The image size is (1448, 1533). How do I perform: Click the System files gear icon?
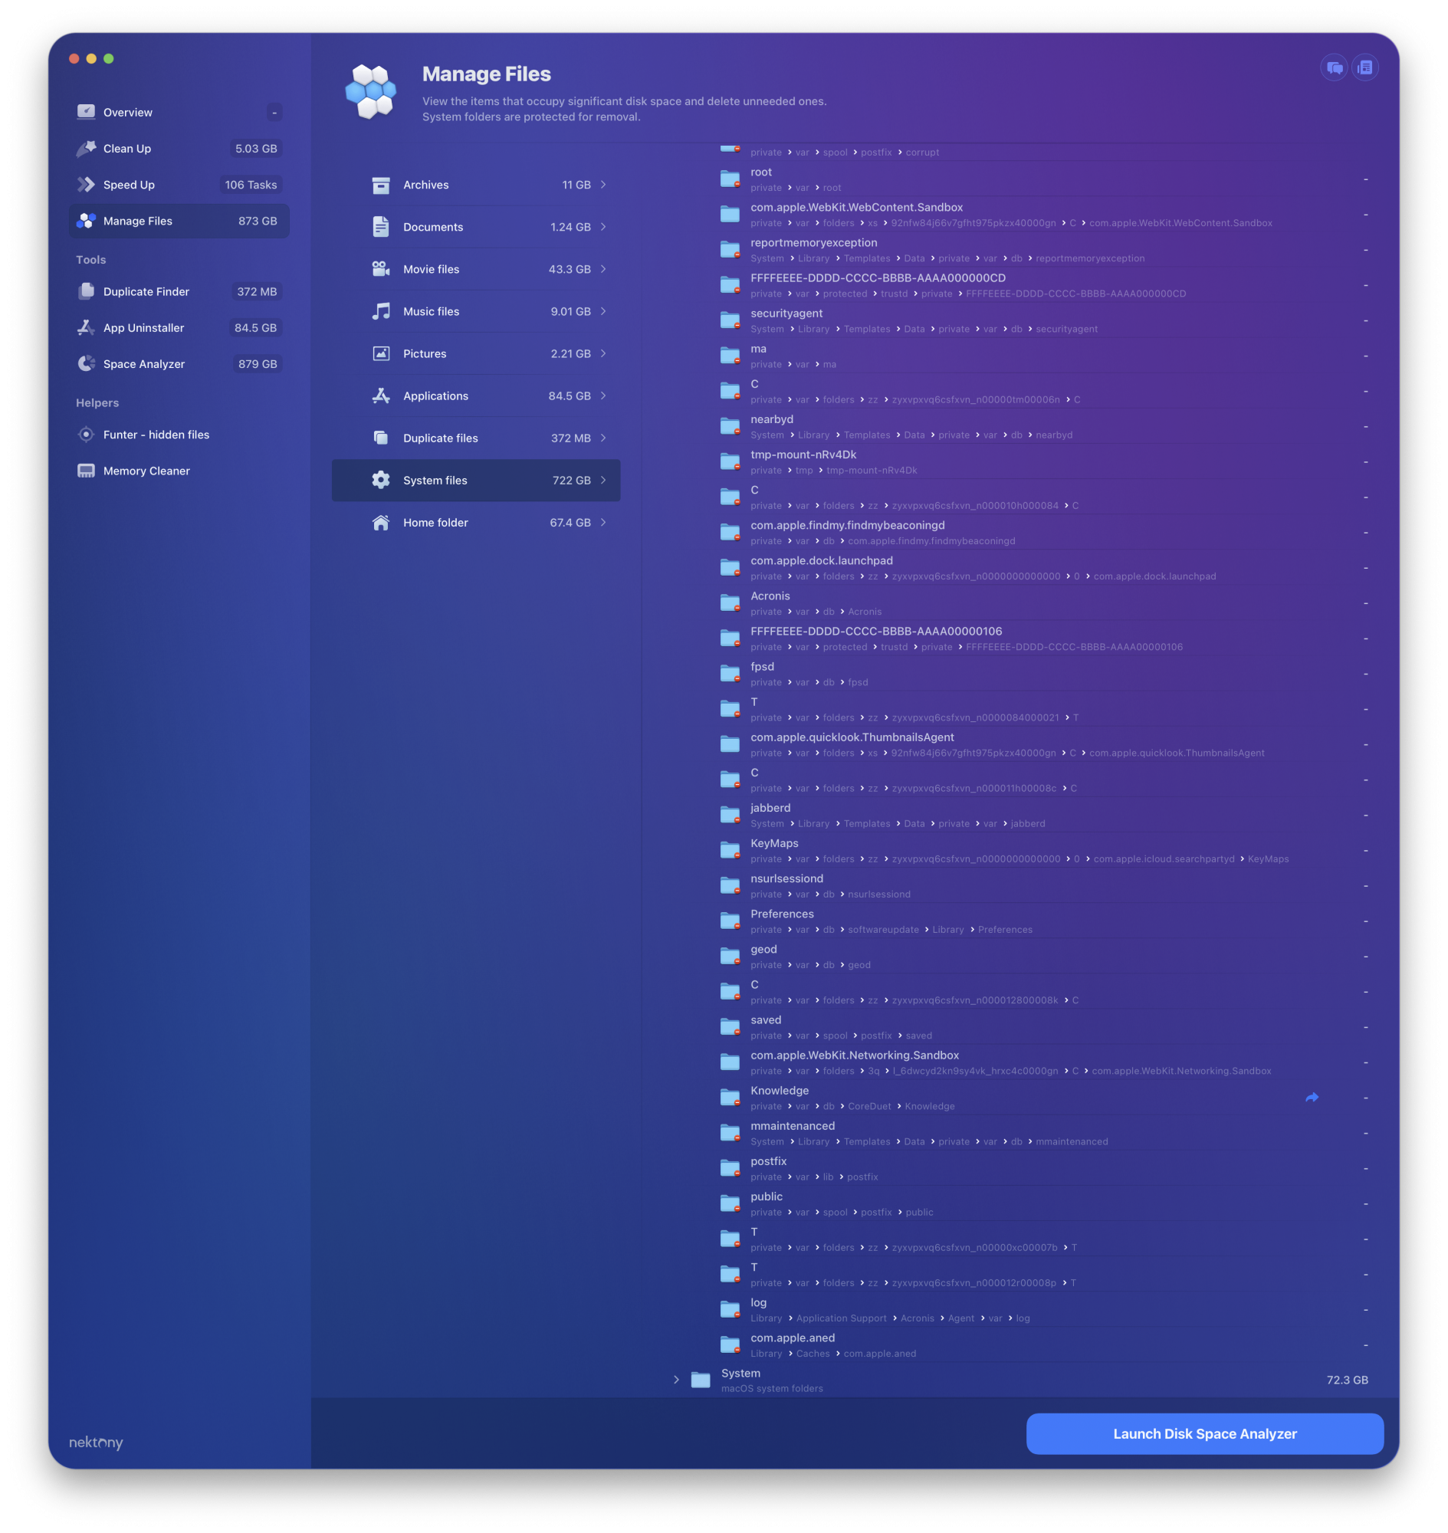click(x=380, y=480)
